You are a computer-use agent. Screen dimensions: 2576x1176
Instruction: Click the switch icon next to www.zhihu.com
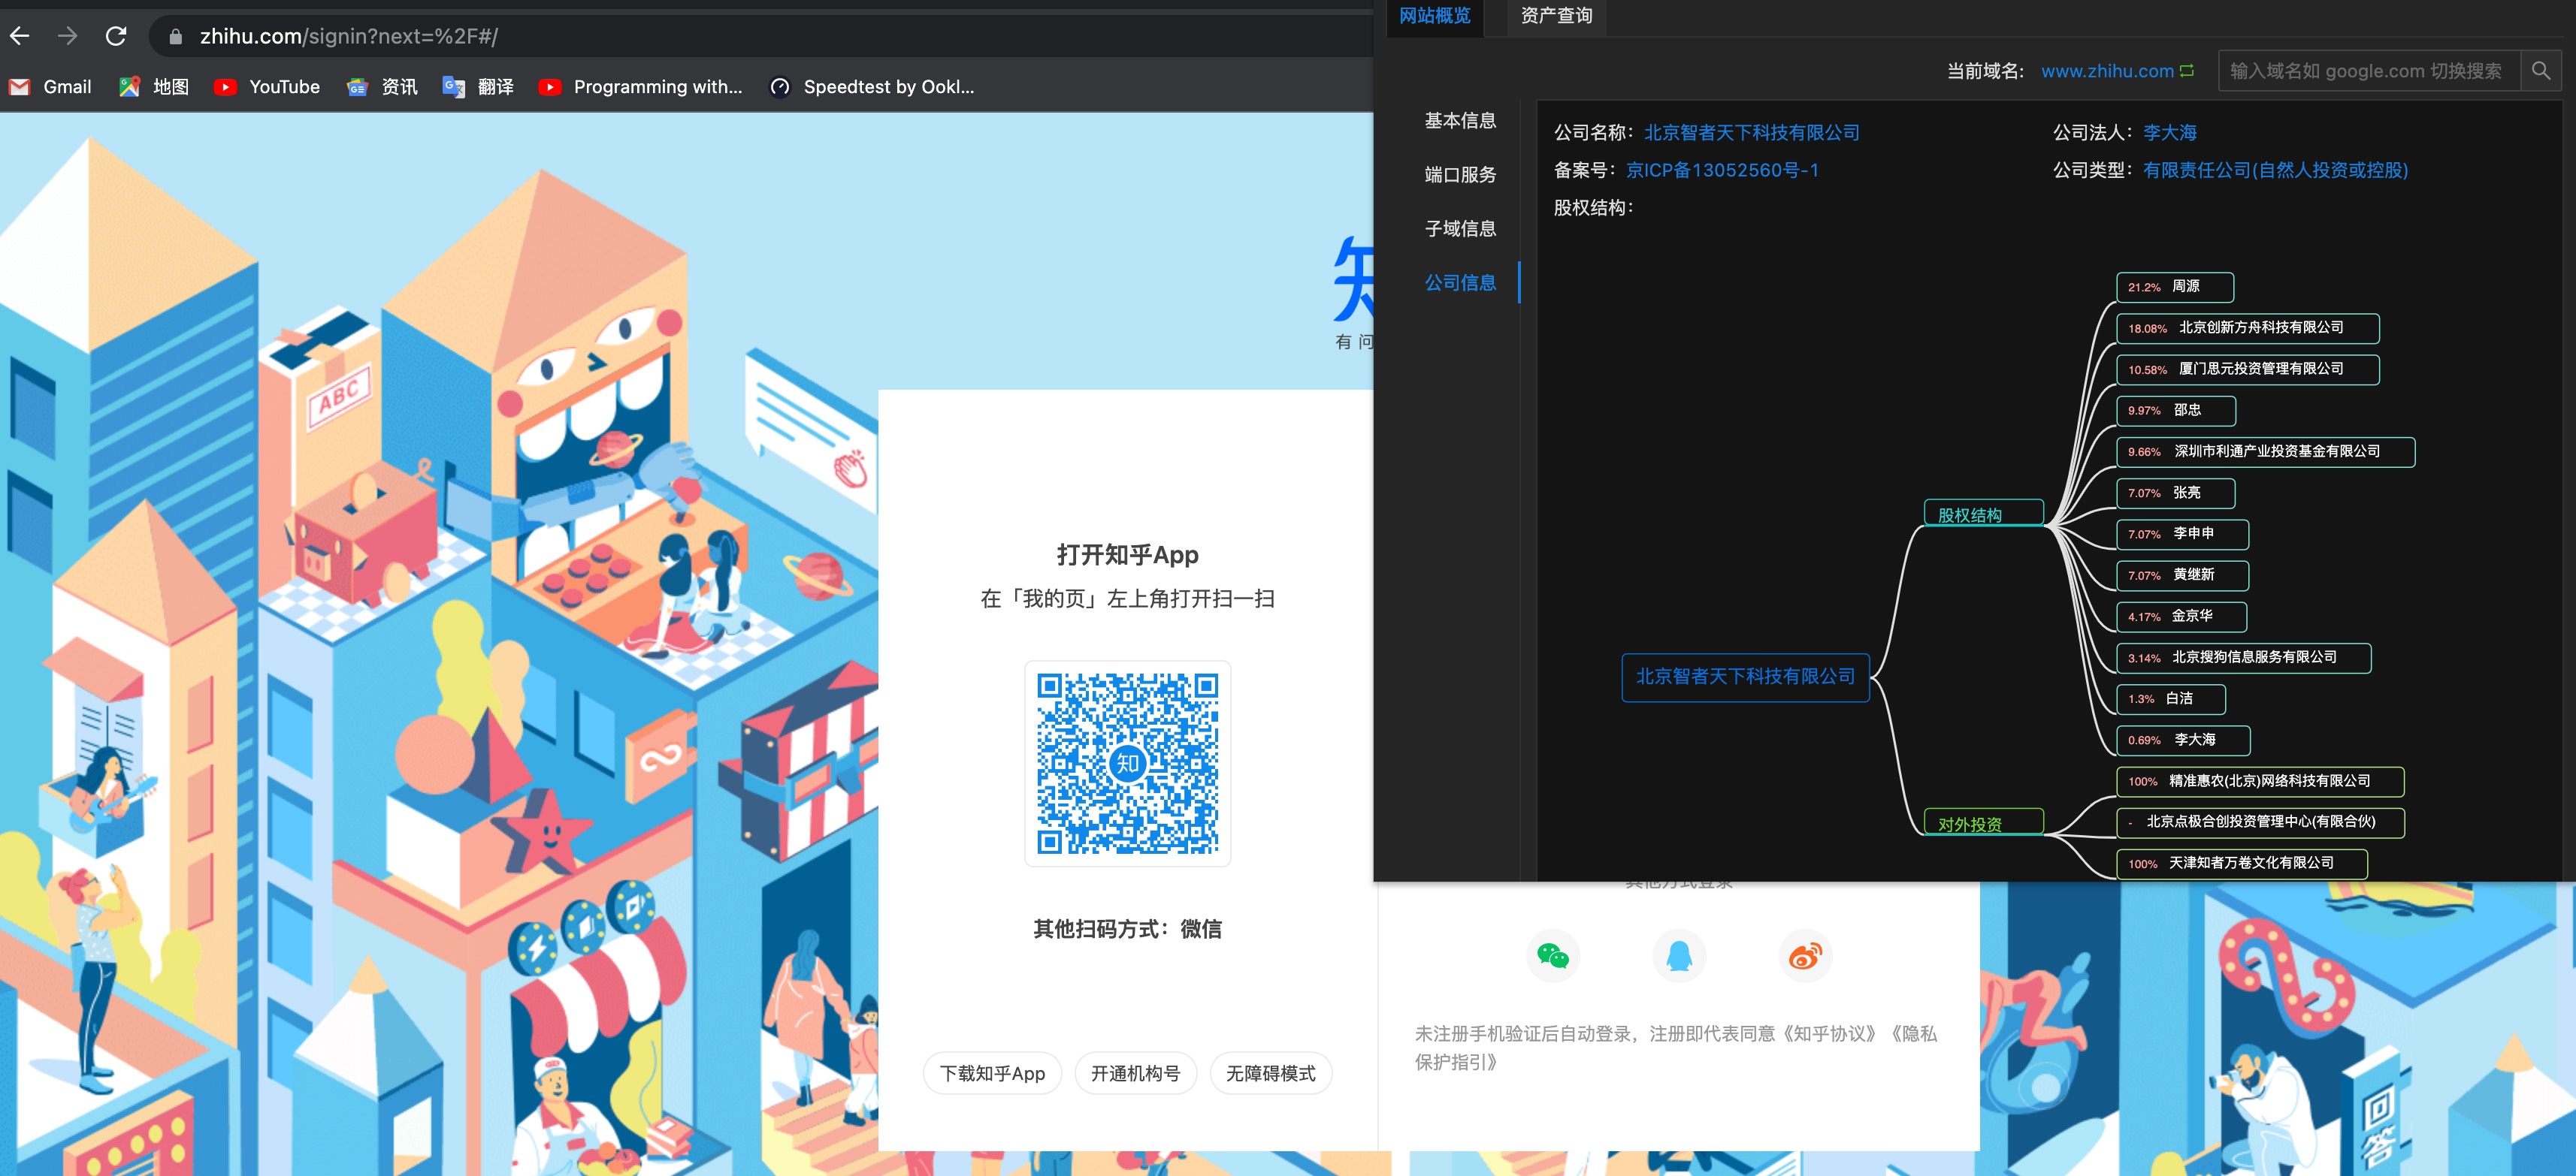(x=2187, y=71)
